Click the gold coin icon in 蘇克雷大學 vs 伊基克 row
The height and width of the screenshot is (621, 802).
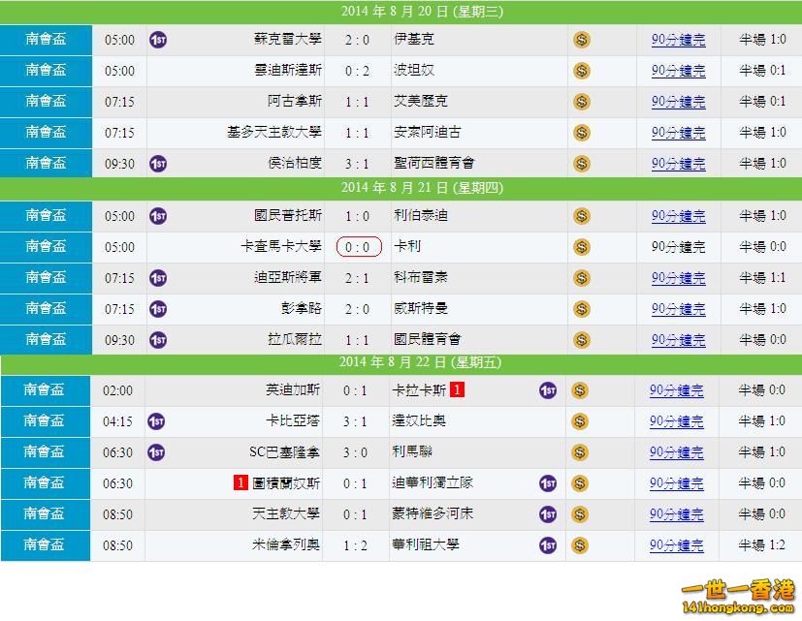582,40
